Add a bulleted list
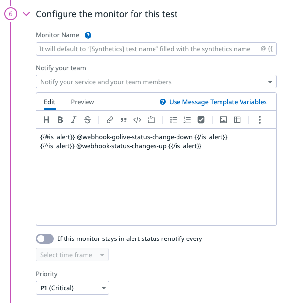The width and height of the screenshot is (287, 303). click(x=174, y=120)
